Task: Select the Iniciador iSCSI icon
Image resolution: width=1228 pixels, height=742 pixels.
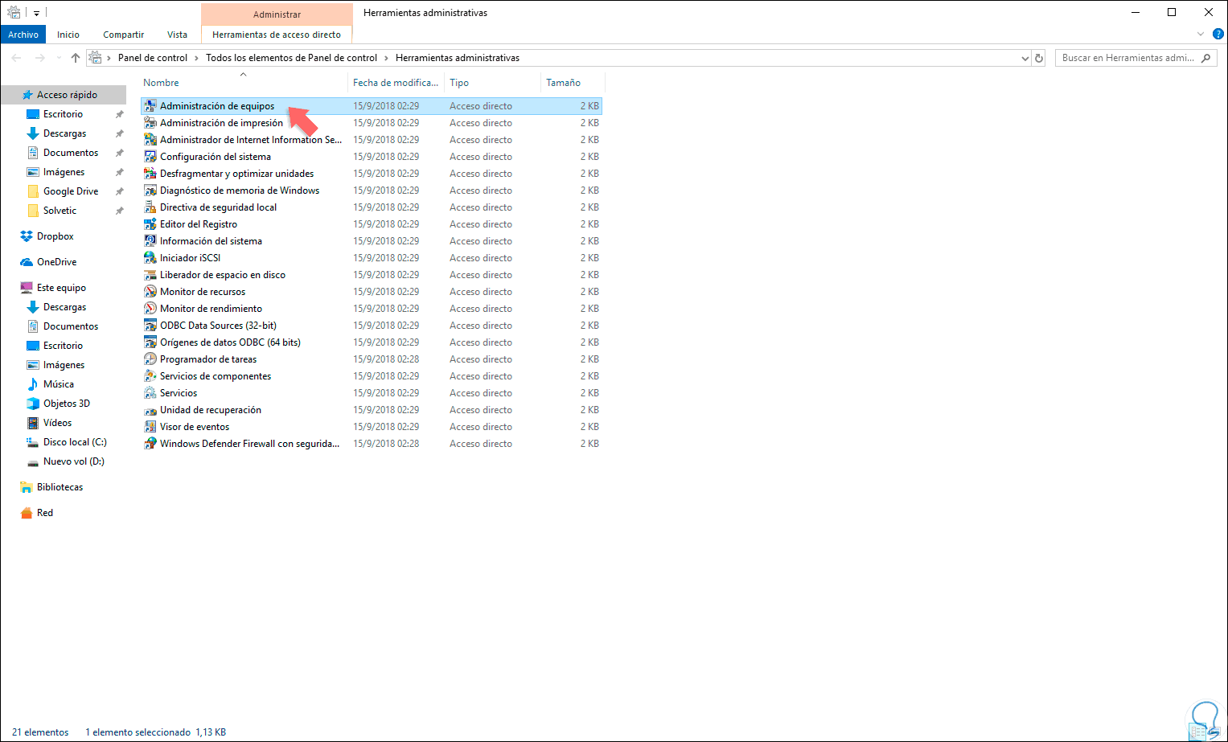Action: tap(150, 258)
